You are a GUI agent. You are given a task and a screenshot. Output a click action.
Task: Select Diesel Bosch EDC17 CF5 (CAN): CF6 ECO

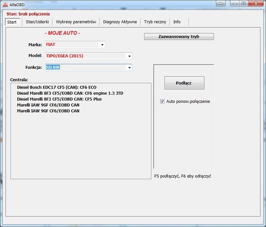coord(57,87)
